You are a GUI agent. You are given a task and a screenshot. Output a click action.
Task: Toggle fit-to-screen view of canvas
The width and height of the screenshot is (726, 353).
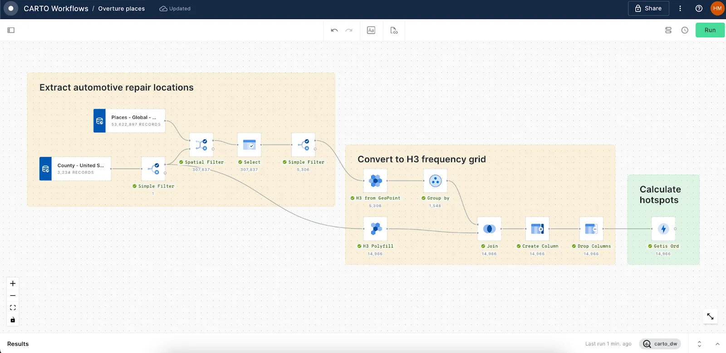point(13,308)
